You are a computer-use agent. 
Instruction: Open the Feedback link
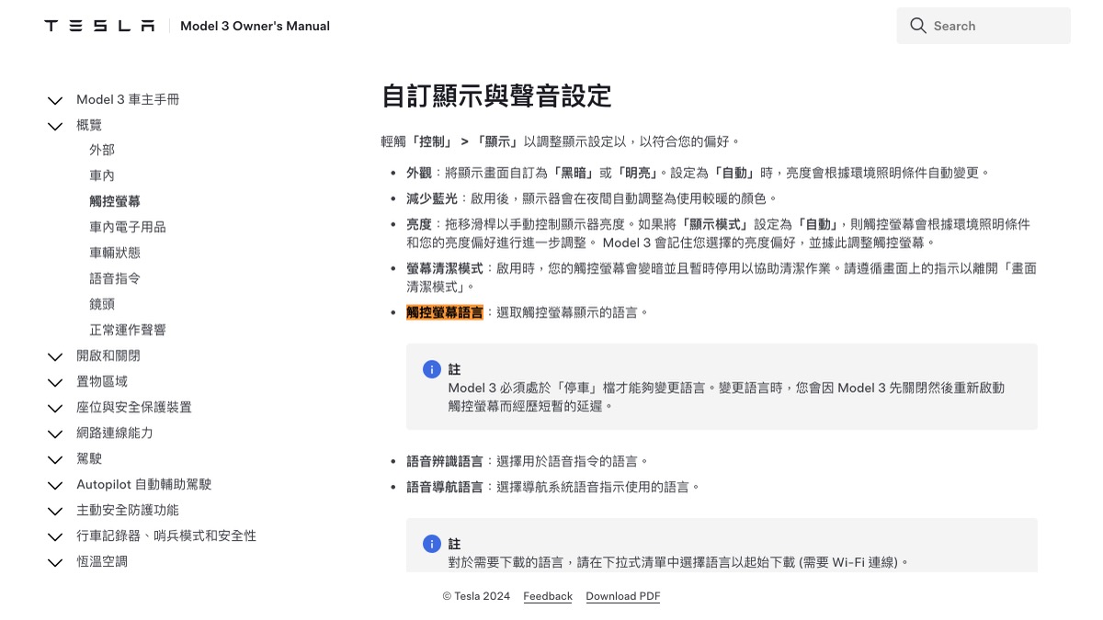pyautogui.click(x=548, y=596)
